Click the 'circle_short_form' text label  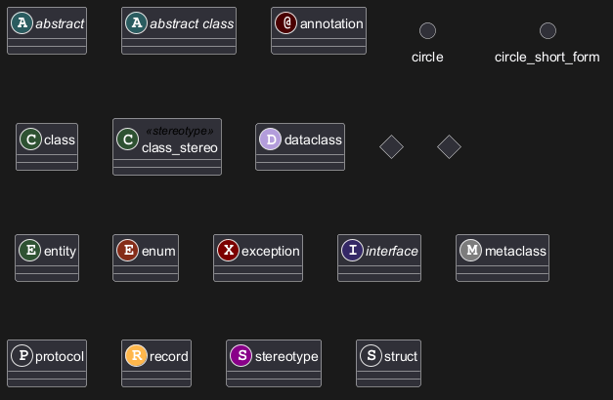coord(547,57)
